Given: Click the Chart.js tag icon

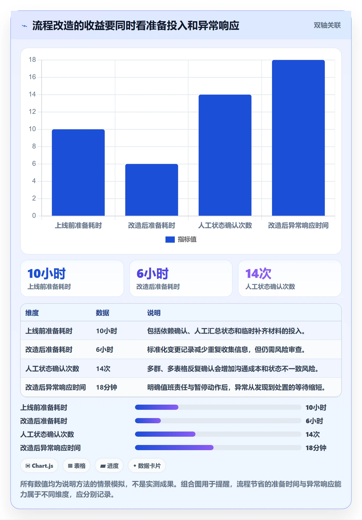Looking at the screenshot, I should [x=28, y=466].
